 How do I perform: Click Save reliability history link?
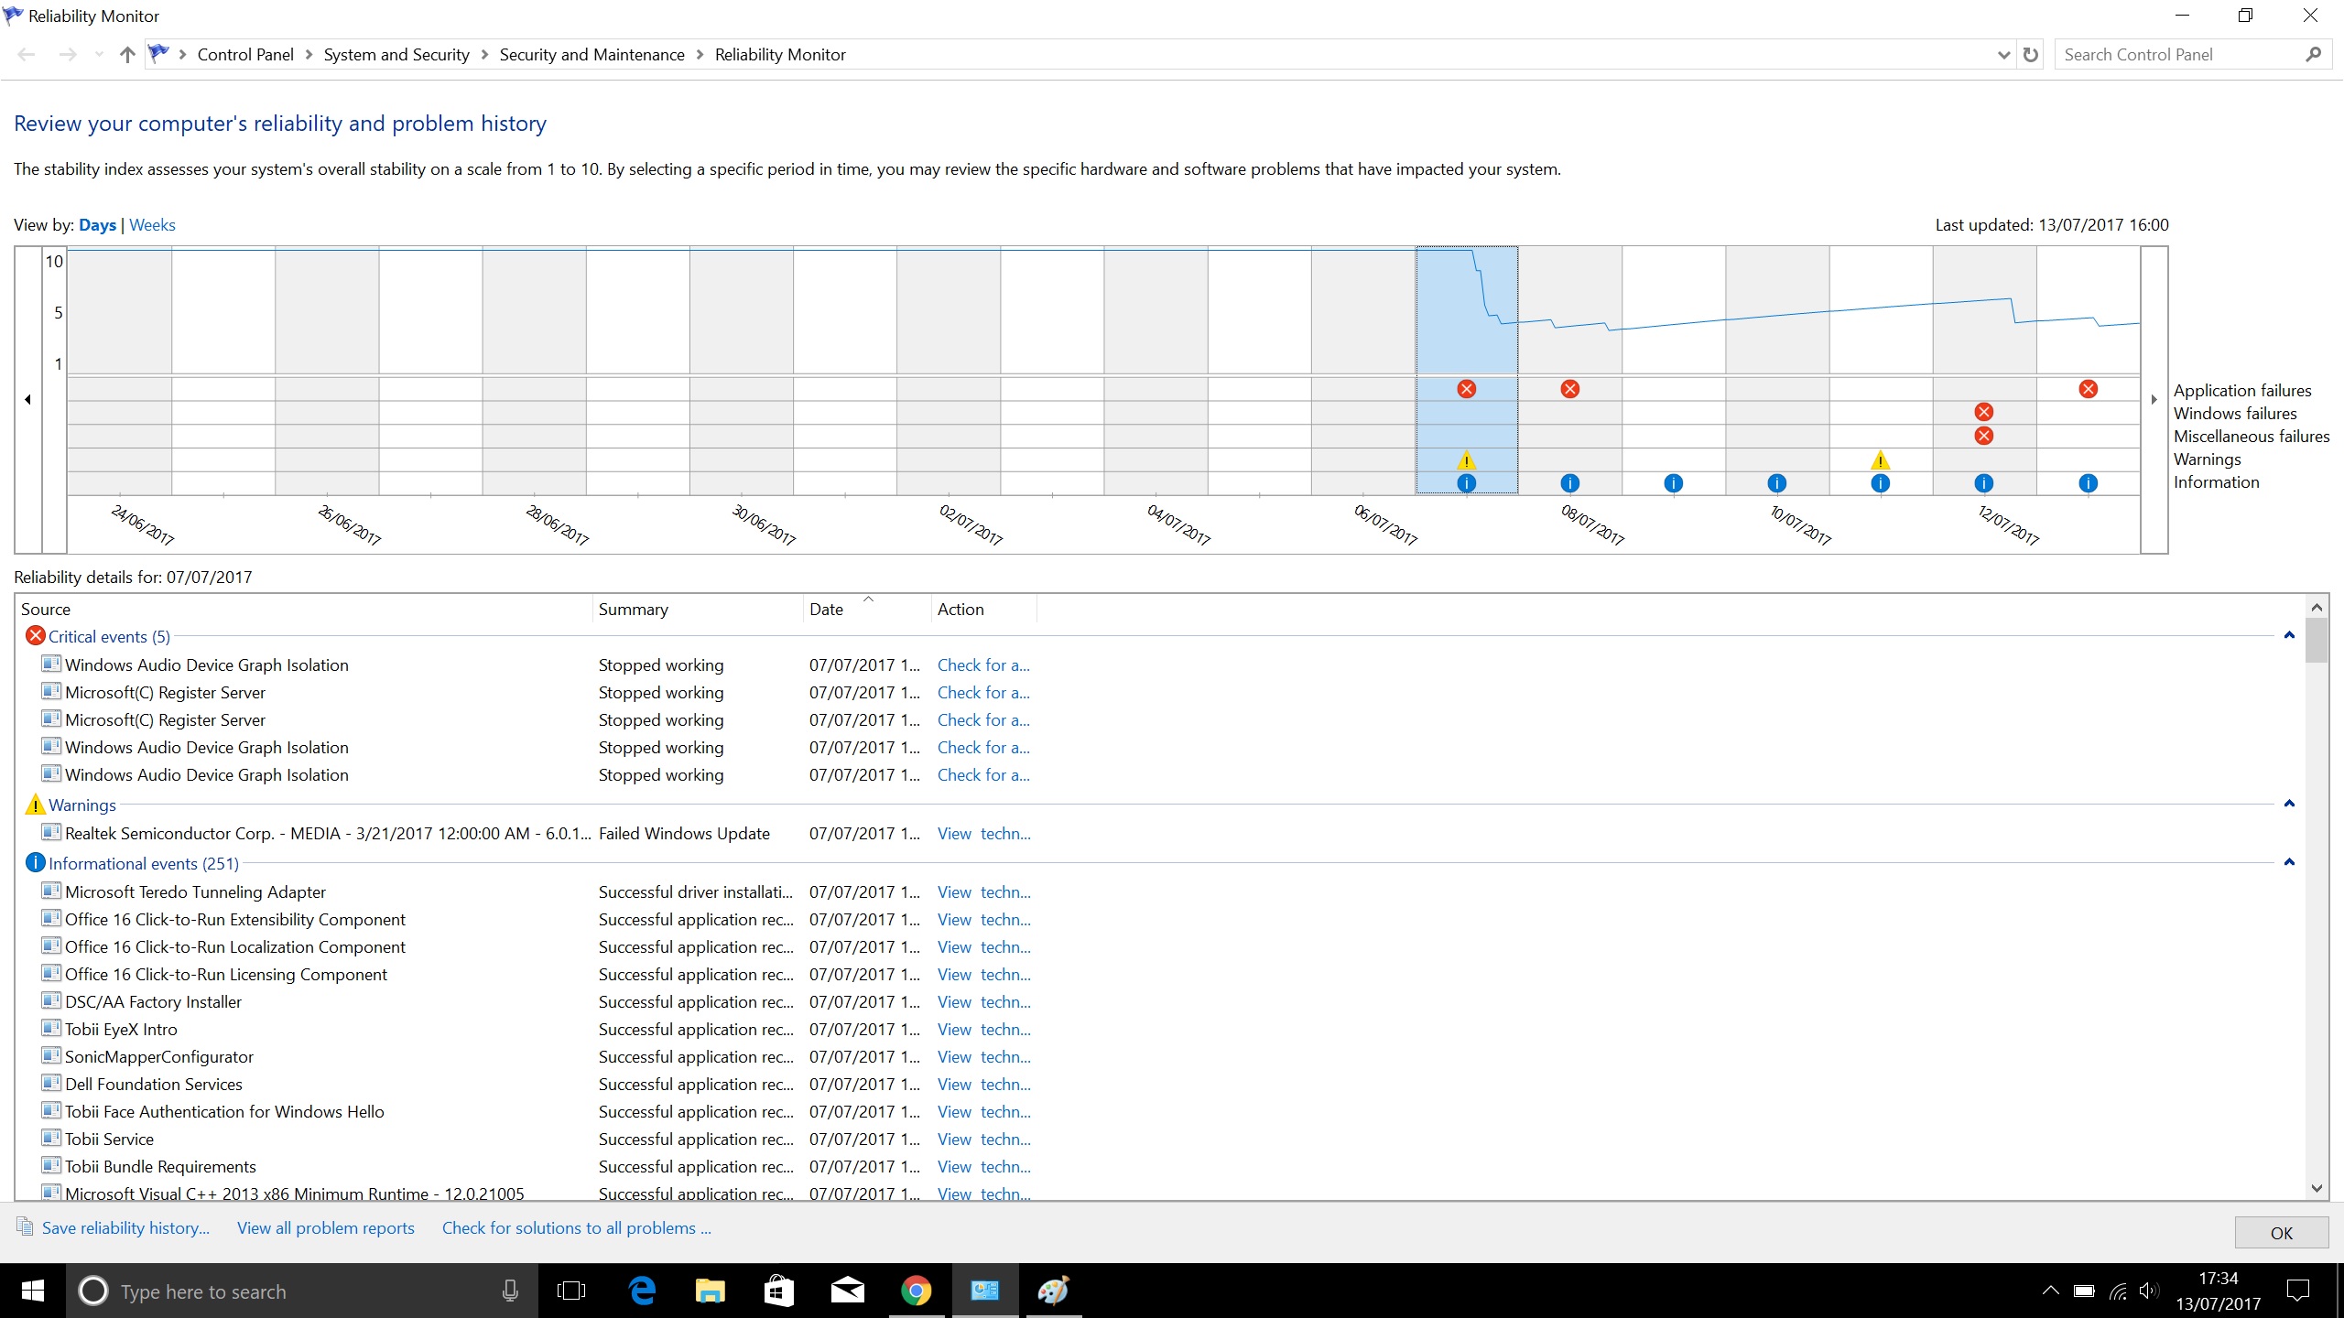point(125,1228)
